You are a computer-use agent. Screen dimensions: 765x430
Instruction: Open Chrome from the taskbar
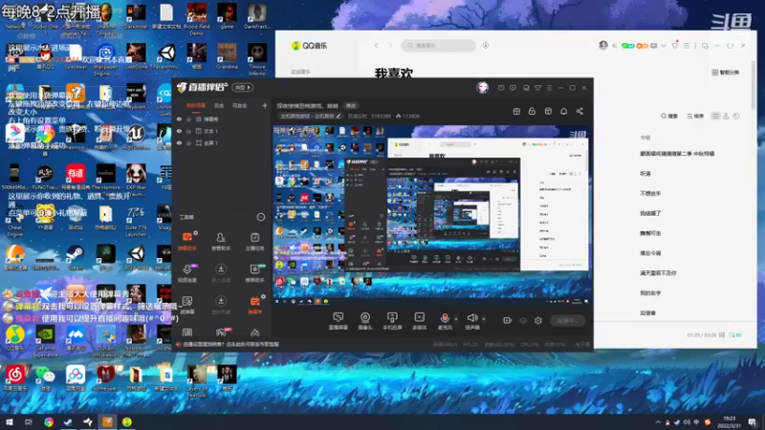pyautogui.click(x=49, y=421)
